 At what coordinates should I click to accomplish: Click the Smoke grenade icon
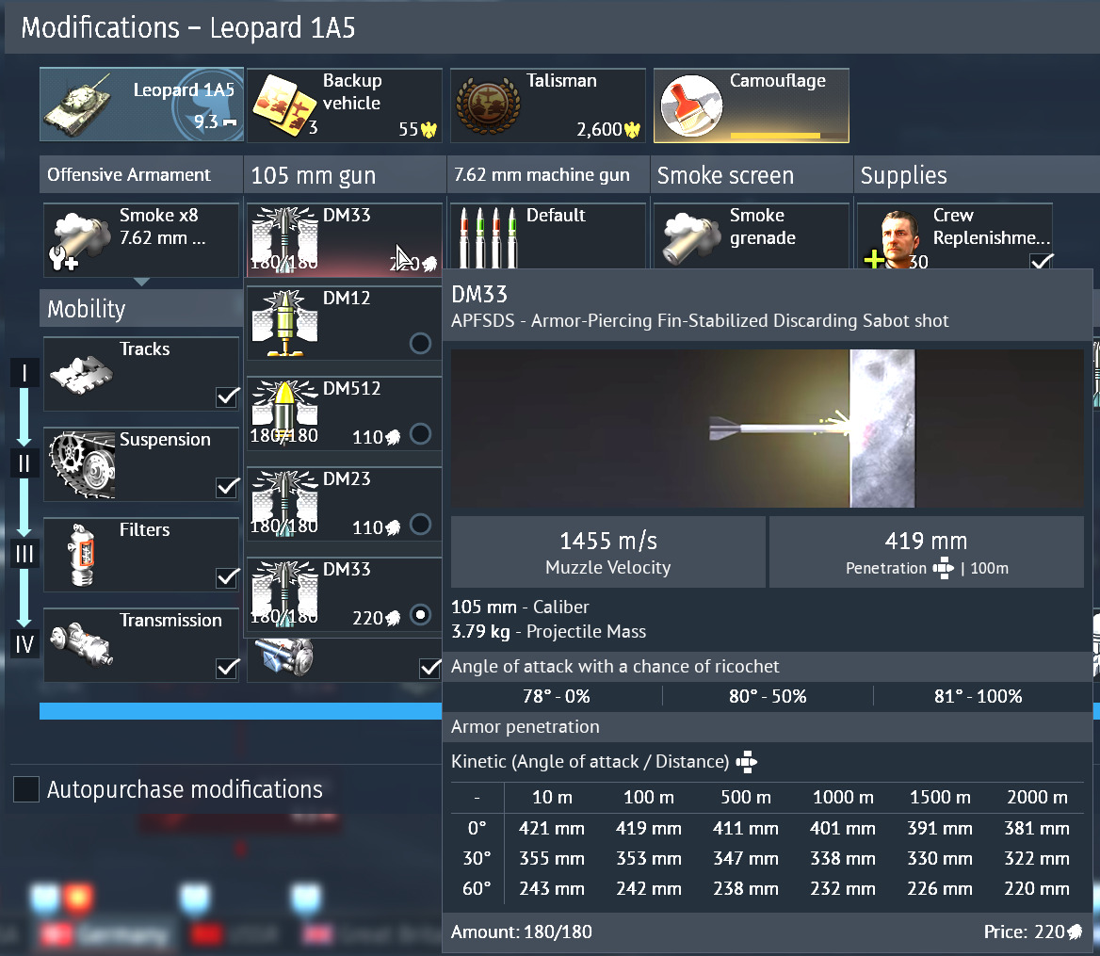pos(689,238)
